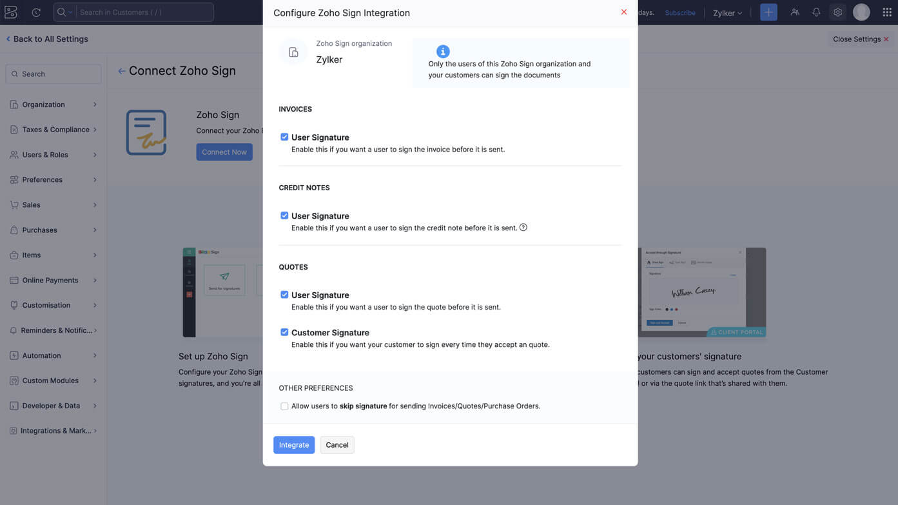The width and height of the screenshot is (898, 505).
Task: Open the recent history clock icon
Action: pos(36,12)
